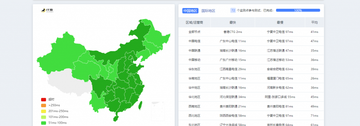
Task: Toggle the 51ms-100ms legend swatch
Action: click(44, 123)
